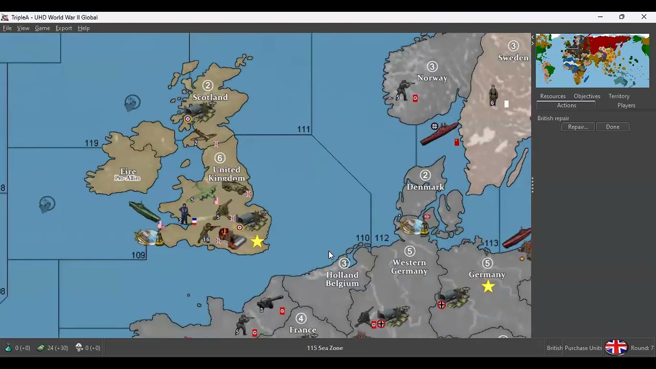Click the yellow capital star in Germany

pos(488,286)
